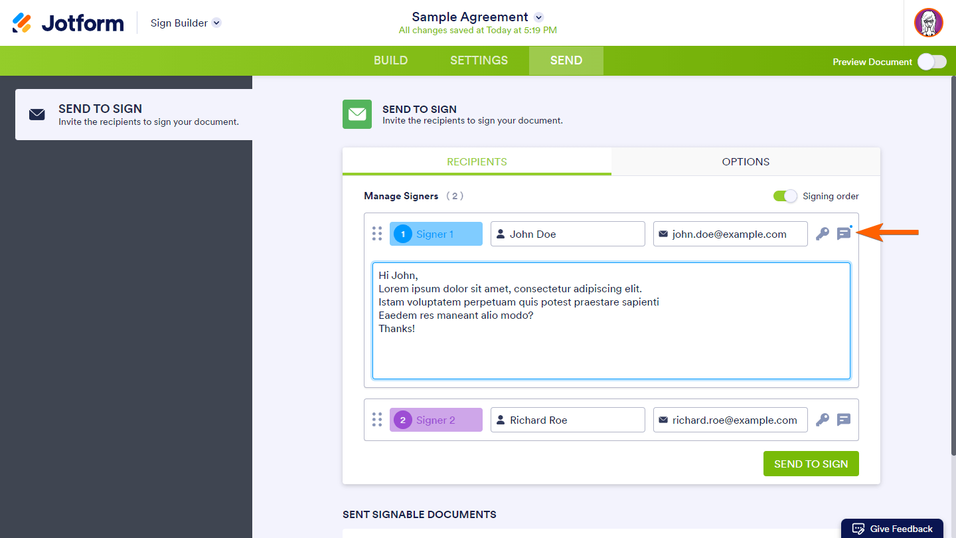Click the John Doe name field
Viewport: 956px width, 538px height.
[x=568, y=234]
